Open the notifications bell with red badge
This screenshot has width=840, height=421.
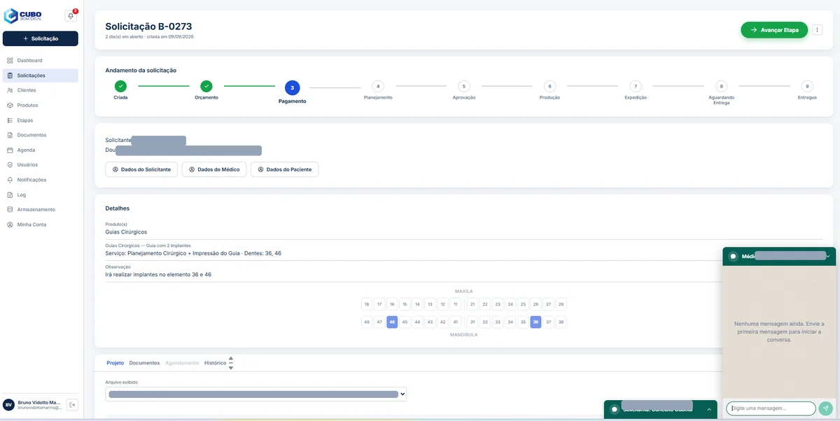coord(71,15)
